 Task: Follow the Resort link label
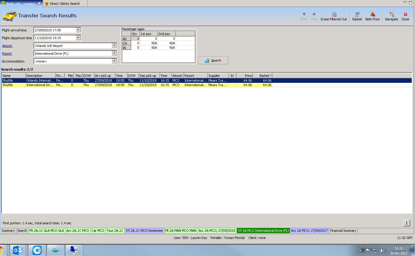click(7, 54)
